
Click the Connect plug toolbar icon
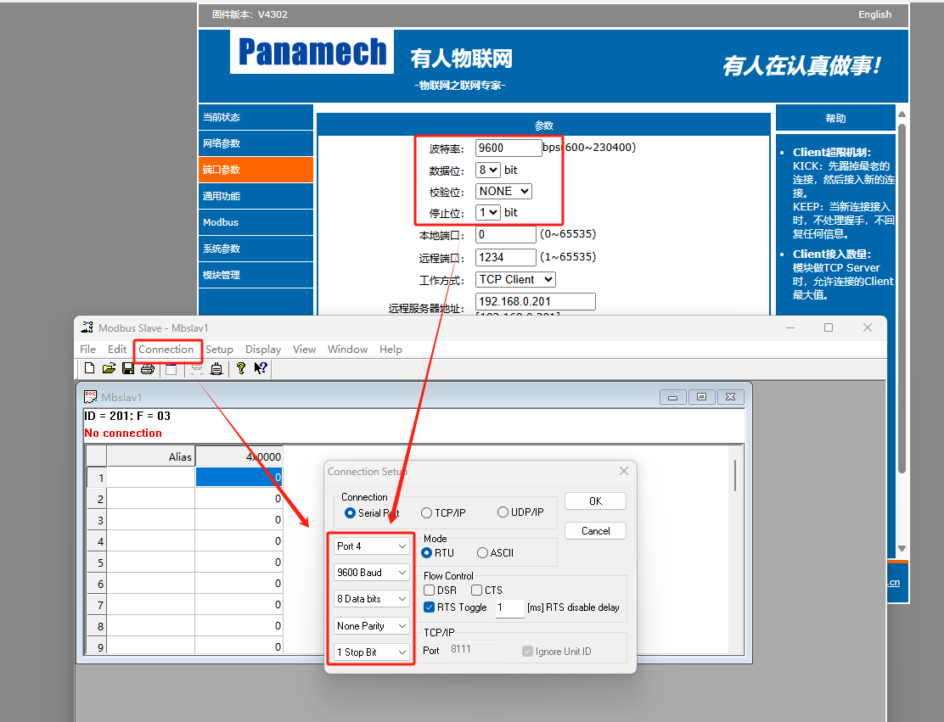tap(216, 368)
